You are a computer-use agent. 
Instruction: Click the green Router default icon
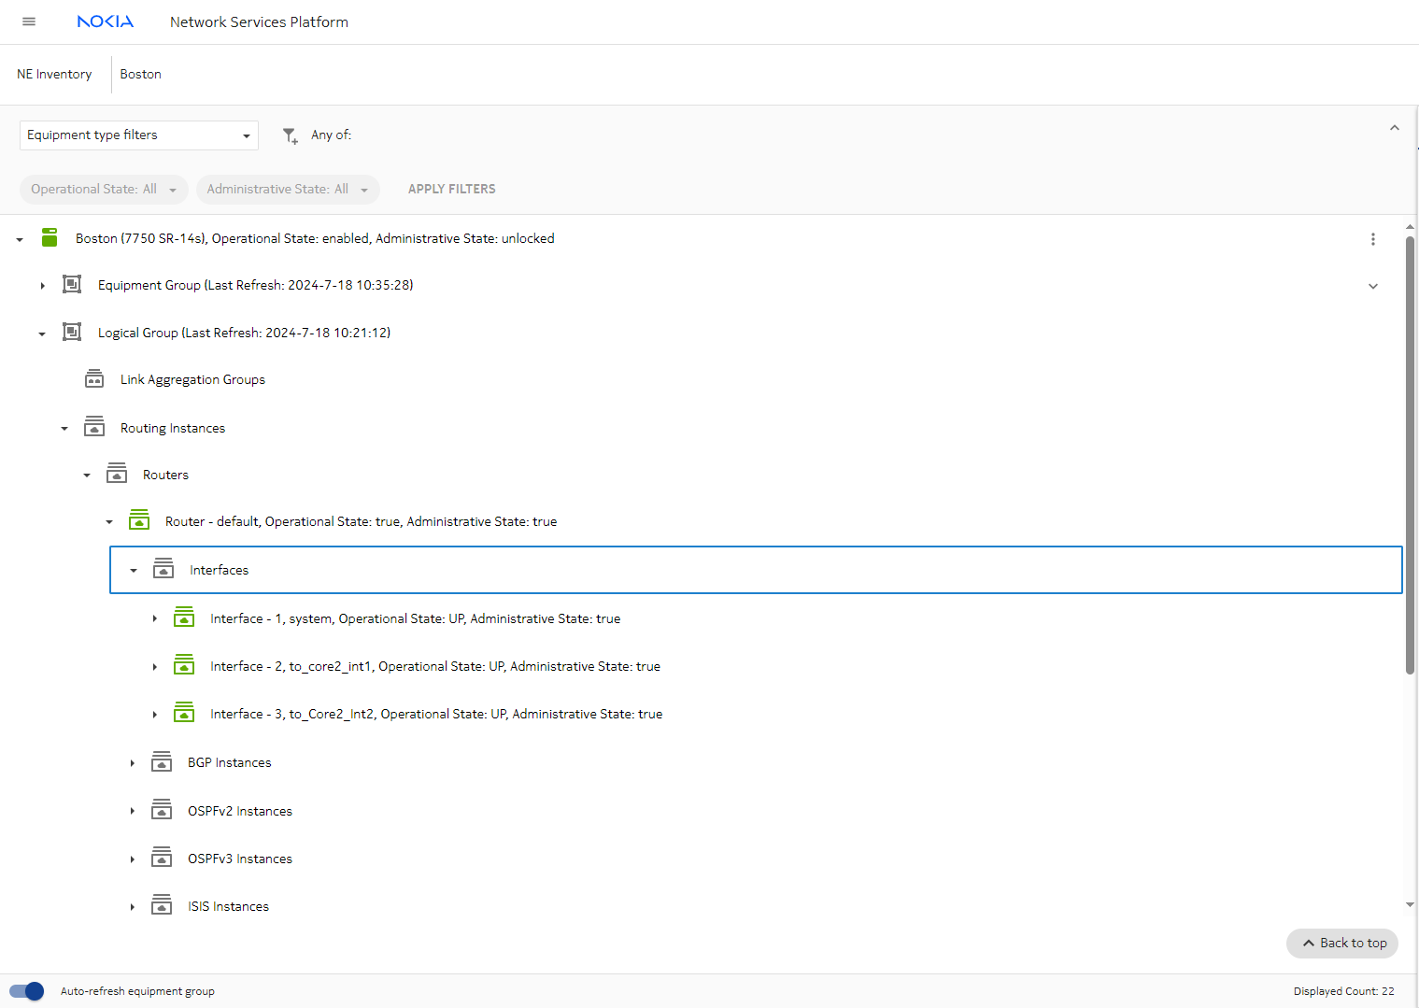(x=139, y=521)
